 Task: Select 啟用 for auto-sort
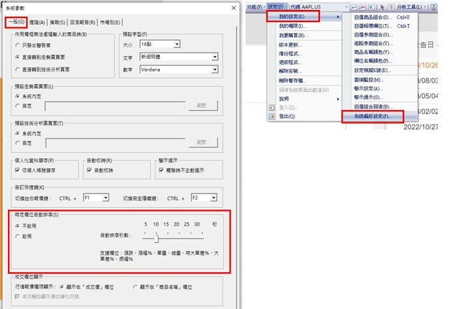point(17,236)
